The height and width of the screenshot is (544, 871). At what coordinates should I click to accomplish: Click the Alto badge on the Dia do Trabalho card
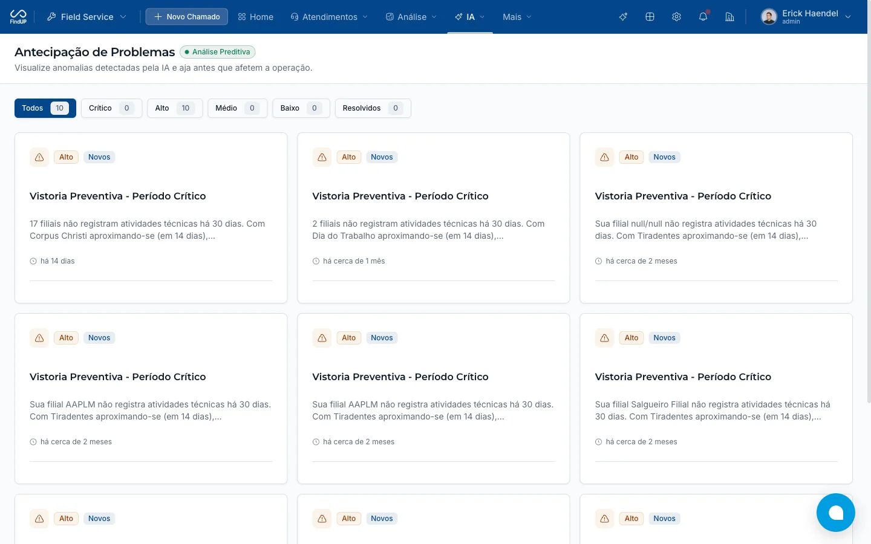point(349,157)
